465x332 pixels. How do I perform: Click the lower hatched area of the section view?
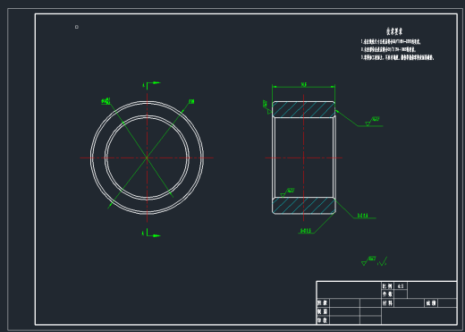pyautogui.click(x=303, y=206)
